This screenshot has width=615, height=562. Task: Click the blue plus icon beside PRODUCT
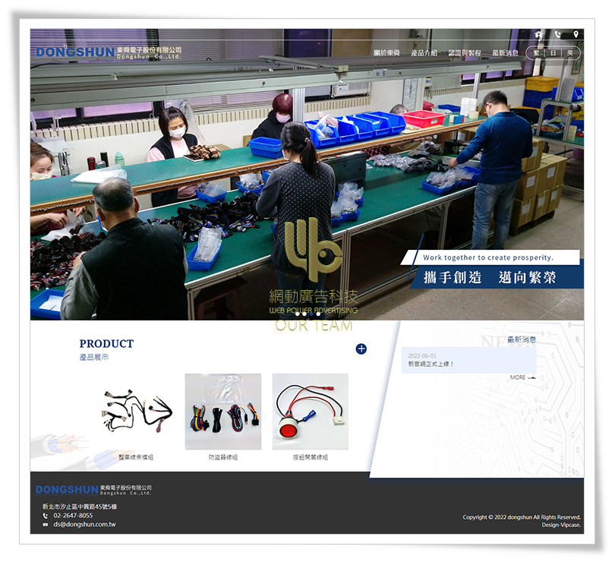click(x=361, y=349)
